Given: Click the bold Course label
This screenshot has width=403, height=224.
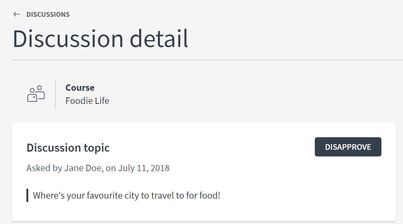Looking at the screenshot, I should pyautogui.click(x=80, y=88).
